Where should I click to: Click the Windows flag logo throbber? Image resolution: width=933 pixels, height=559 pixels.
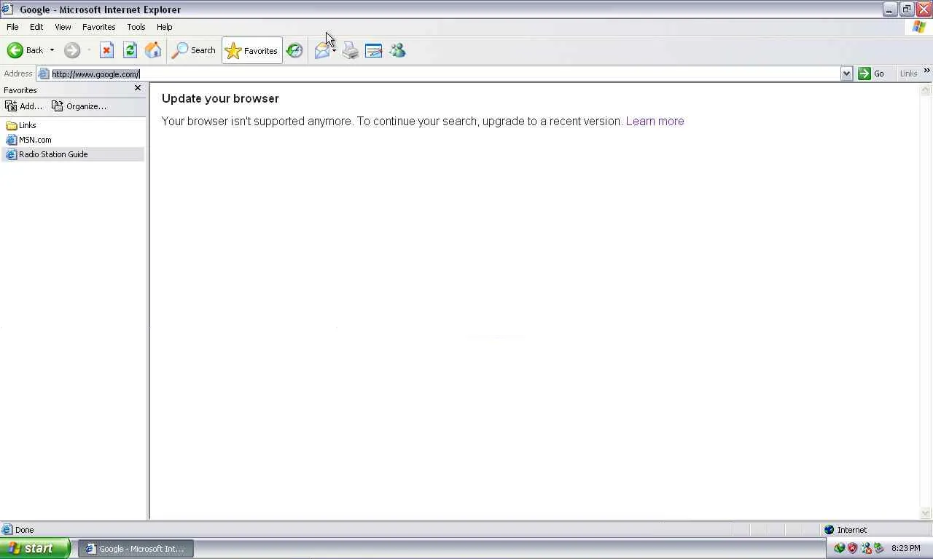(919, 27)
